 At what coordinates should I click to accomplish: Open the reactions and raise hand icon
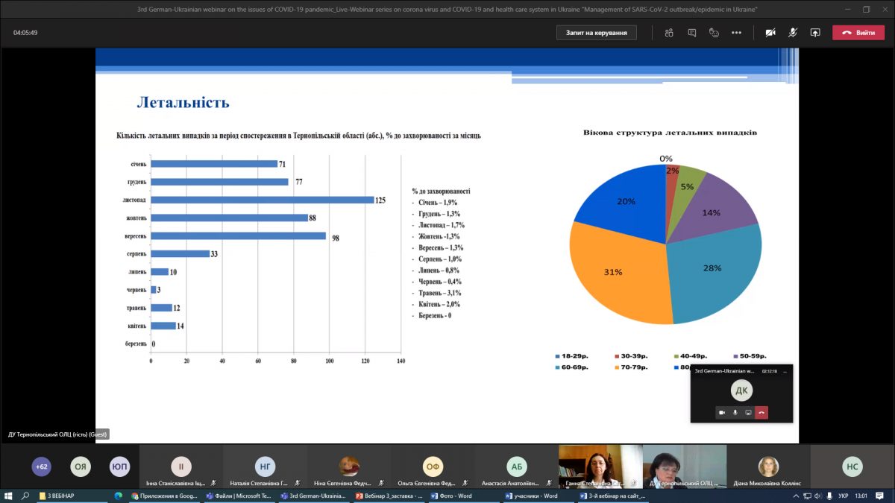coord(714,33)
